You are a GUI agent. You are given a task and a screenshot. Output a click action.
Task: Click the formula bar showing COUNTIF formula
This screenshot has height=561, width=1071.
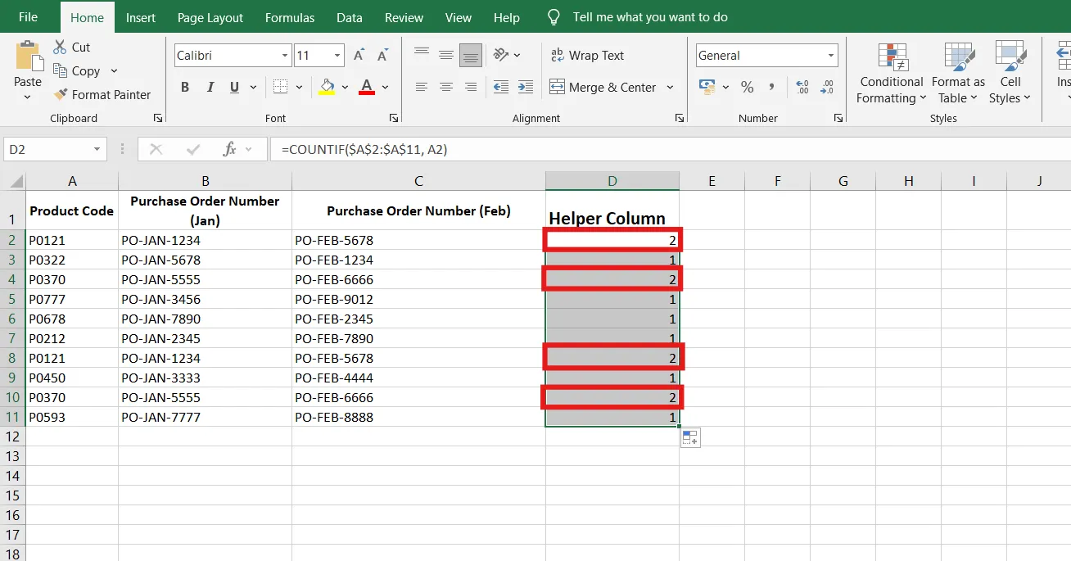pos(671,149)
